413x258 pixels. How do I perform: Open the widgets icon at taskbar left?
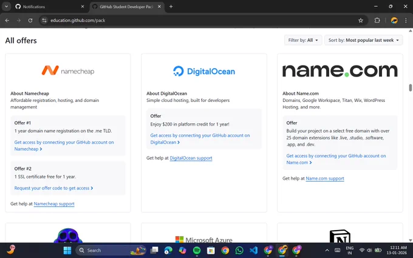(11, 250)
